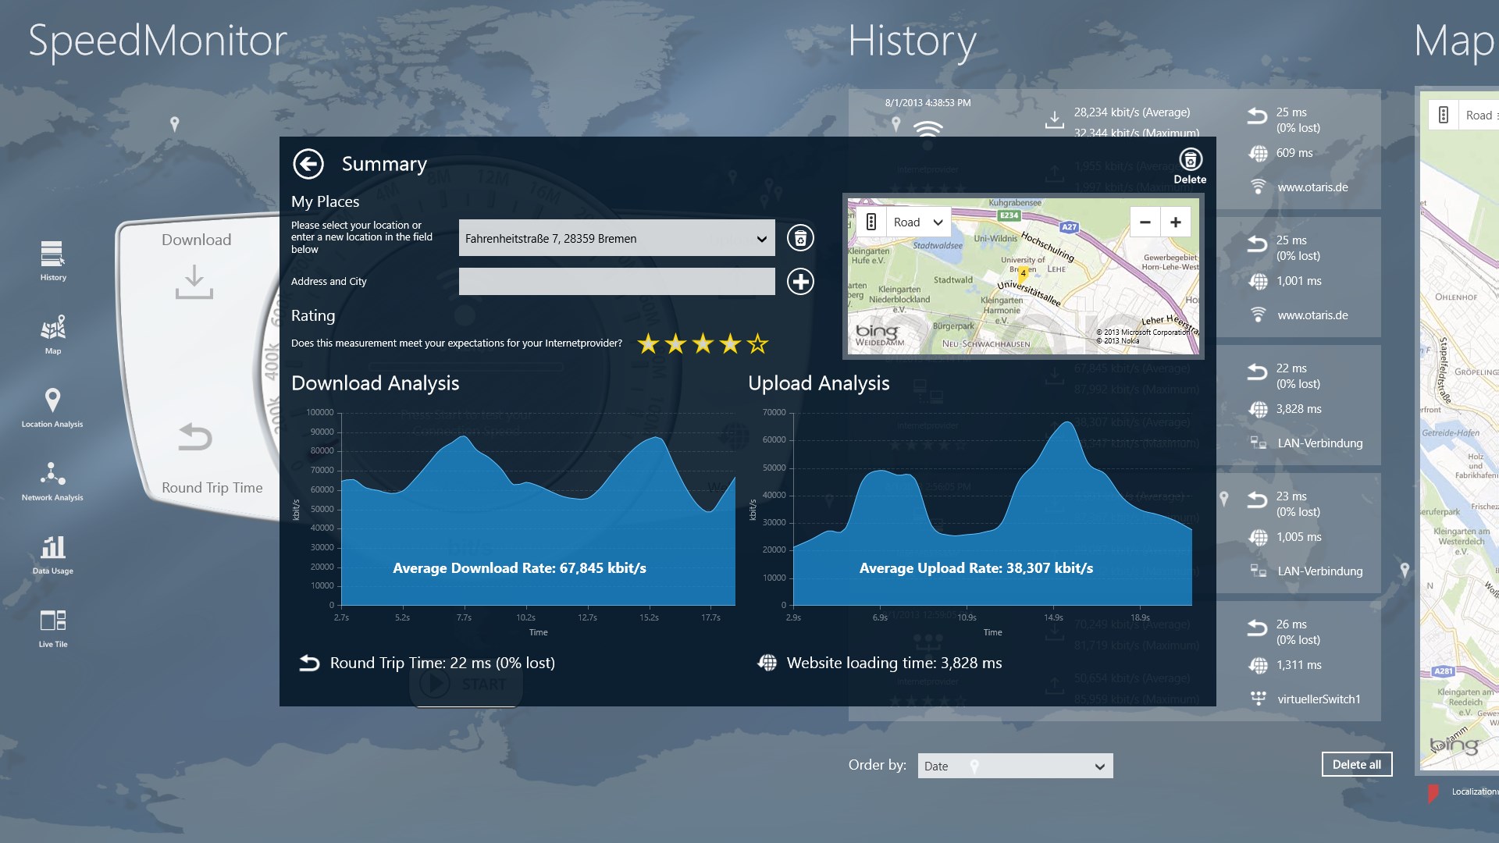
Task: Set rating to three stars
Action: click(703, 343)
